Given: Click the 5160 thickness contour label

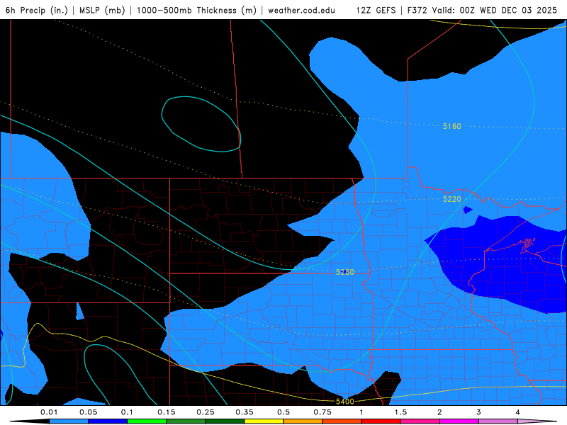Looking at the screenshot, I should pyautogui.click(x=452, y=126).
